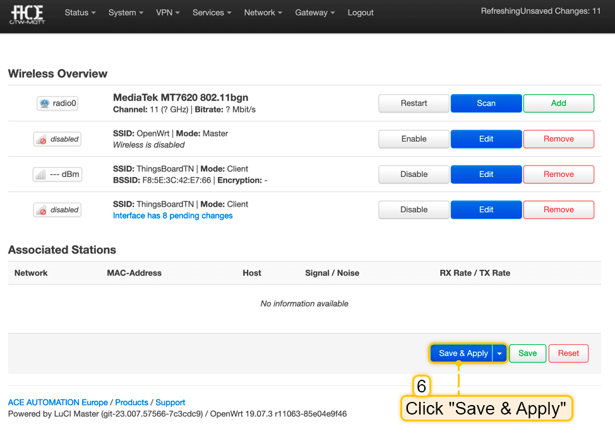Click the Save & Apply button
Viewport: 615px width, 436px height.
463,354
